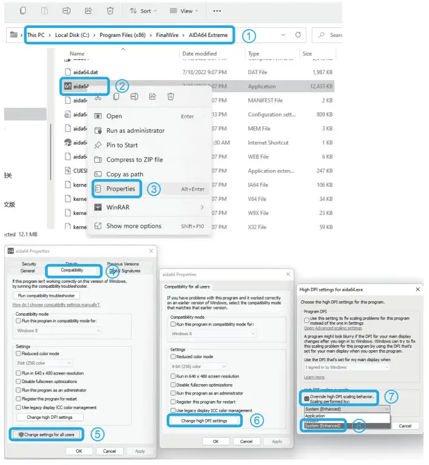Click the Search input field in Explorer
The width and height of the screenshot is (429, 465).
pos(327,35)
